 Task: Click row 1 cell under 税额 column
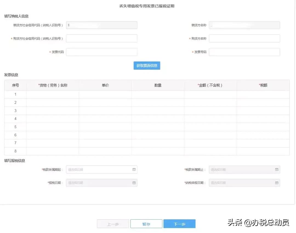point(263,94)
